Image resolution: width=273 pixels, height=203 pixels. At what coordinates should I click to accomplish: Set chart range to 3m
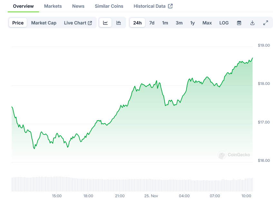coord(179,23)
